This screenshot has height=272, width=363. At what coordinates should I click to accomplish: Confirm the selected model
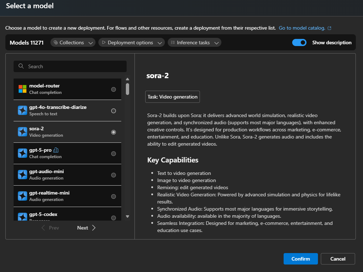(300, 259)
